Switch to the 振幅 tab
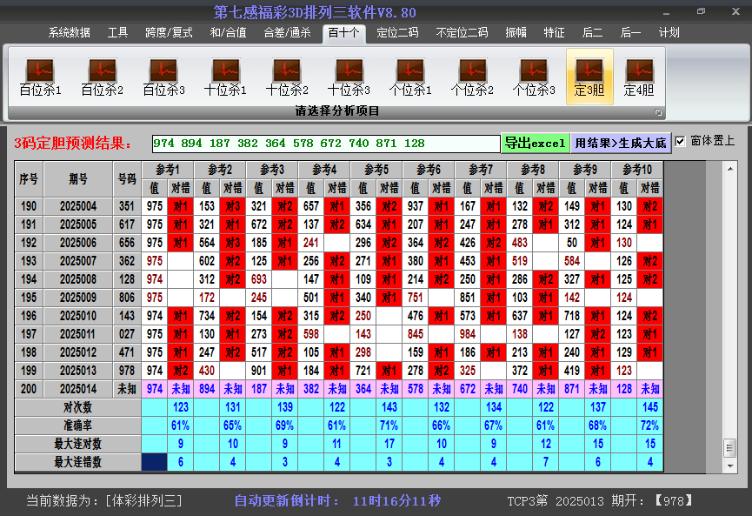The image size is (752, 516). [516, 33]
